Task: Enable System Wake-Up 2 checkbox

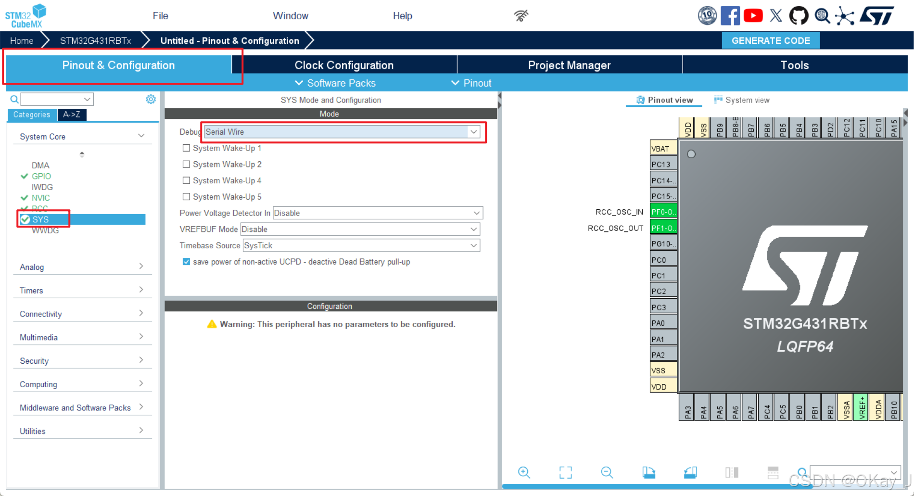Action: pos(186,165)
